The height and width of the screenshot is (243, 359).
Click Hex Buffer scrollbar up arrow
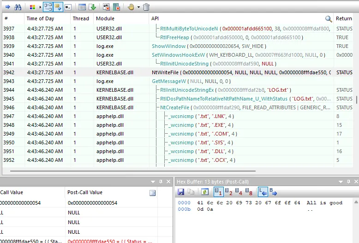click(x=356, y=202)
